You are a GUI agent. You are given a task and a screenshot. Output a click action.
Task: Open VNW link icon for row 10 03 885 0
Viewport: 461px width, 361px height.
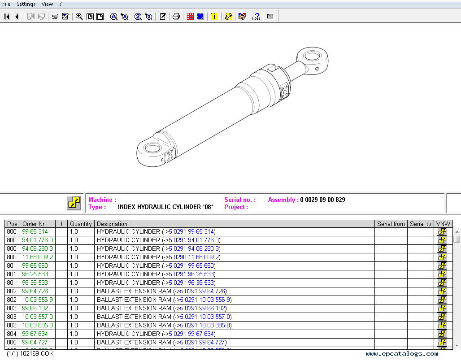[443, 326]
